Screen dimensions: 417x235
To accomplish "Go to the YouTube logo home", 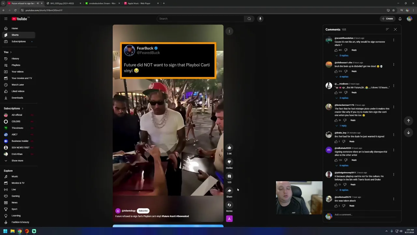I will (x=20, y=19).
